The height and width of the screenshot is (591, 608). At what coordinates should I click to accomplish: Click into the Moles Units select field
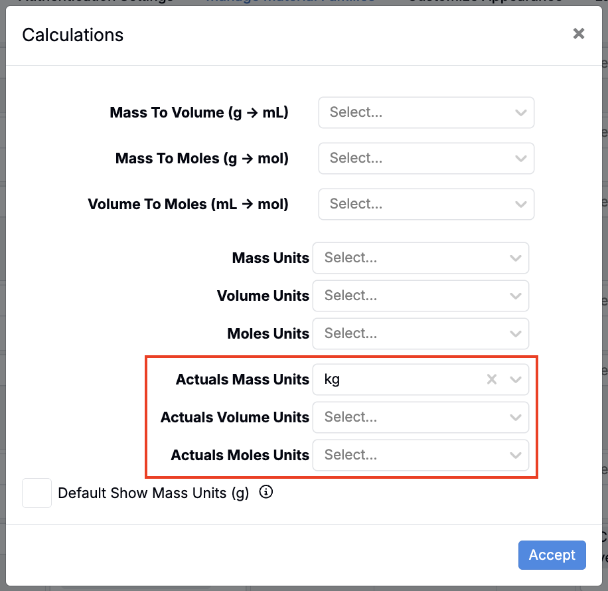pos(405,333)
